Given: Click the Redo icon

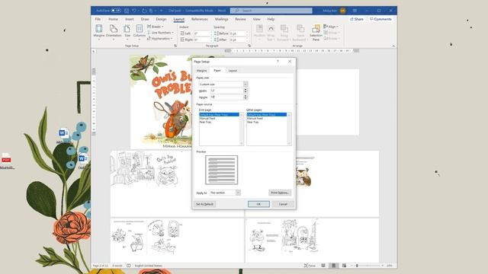Looking at the screenshot, I should [144, 11].
